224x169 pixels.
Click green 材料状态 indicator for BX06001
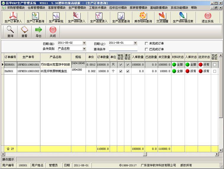coord(174,65)
